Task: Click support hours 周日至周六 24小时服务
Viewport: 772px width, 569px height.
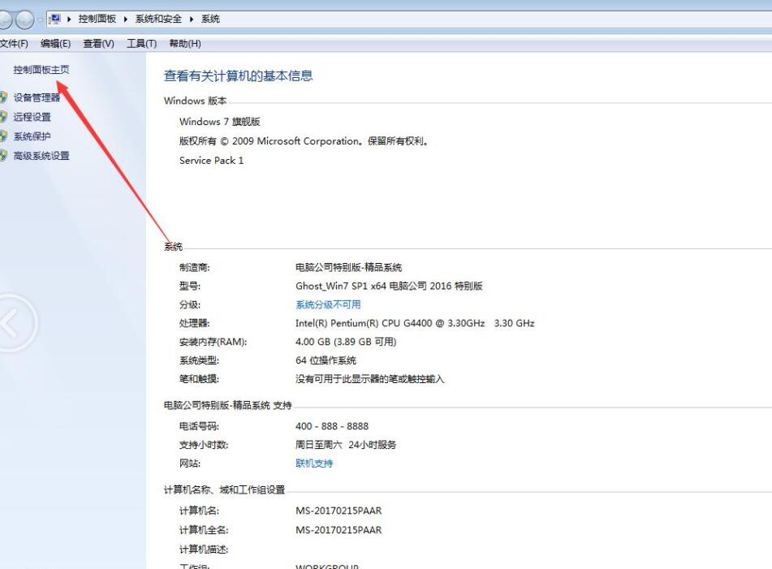Action: click(346, 445)
